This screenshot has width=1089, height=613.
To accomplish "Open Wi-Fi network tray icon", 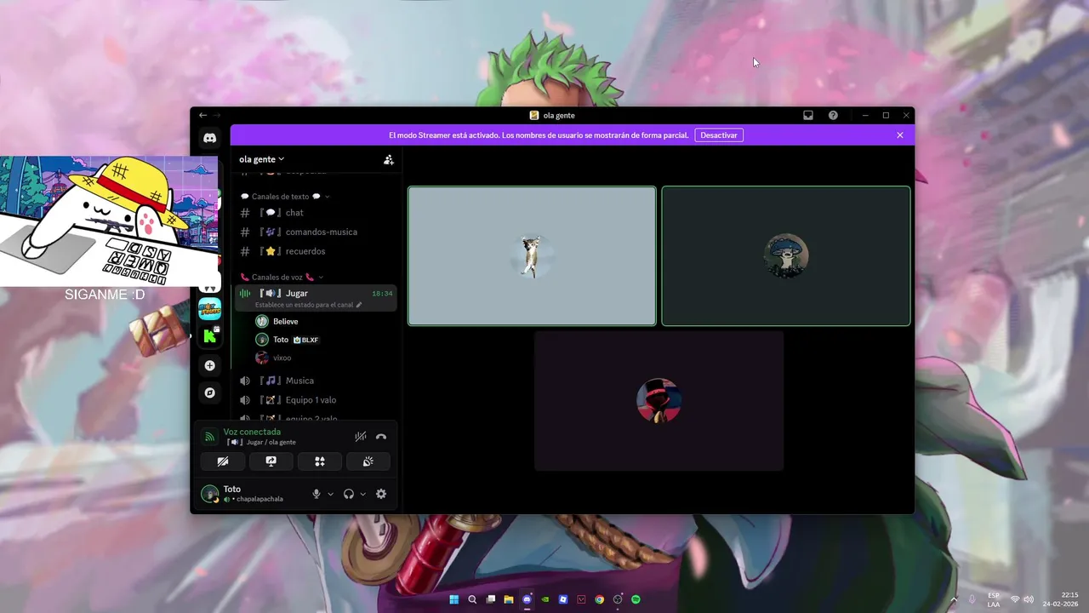I will tap(1015, 599).
